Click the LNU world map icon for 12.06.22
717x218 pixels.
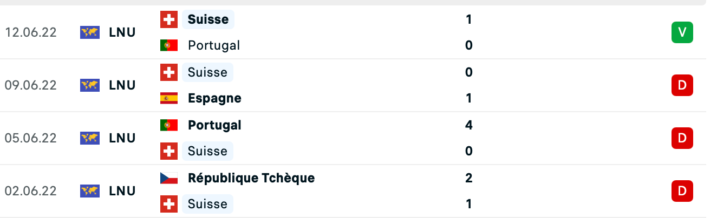point(90,32)
